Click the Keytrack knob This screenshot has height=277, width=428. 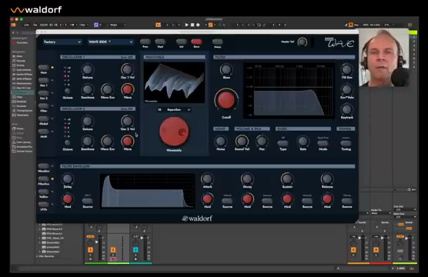tap(347, 109)
